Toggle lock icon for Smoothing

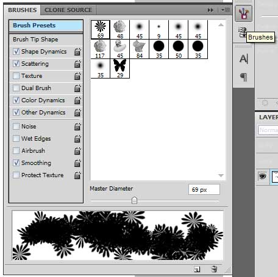click(x=77, y=163)
